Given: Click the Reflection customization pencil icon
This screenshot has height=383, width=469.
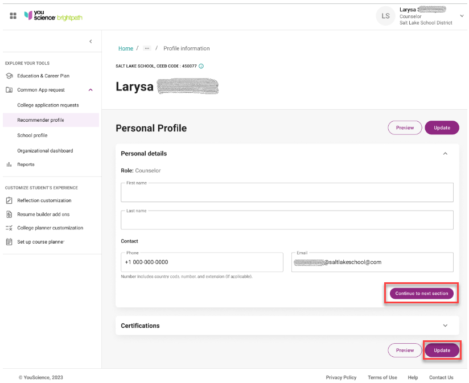Looking at the screenshot, I should [10, 200].
